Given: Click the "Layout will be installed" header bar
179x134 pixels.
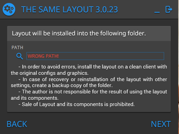Looking at the screenshot, I should pyautogui.click(x=89, y=33).
